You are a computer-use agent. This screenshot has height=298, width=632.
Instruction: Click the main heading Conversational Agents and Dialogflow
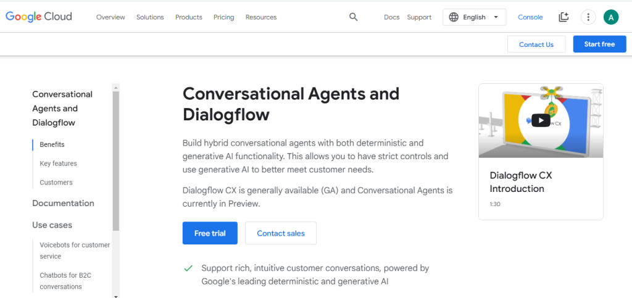pos(291,104)
